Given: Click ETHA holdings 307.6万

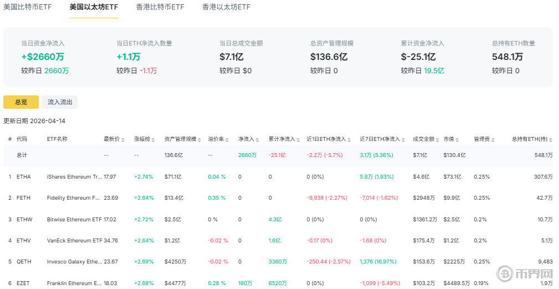Looking at the screenshot, I should 543,176.
